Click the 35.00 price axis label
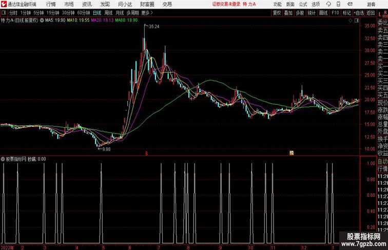Viewport: 388px width, 250px height. [x=370, y=26]
